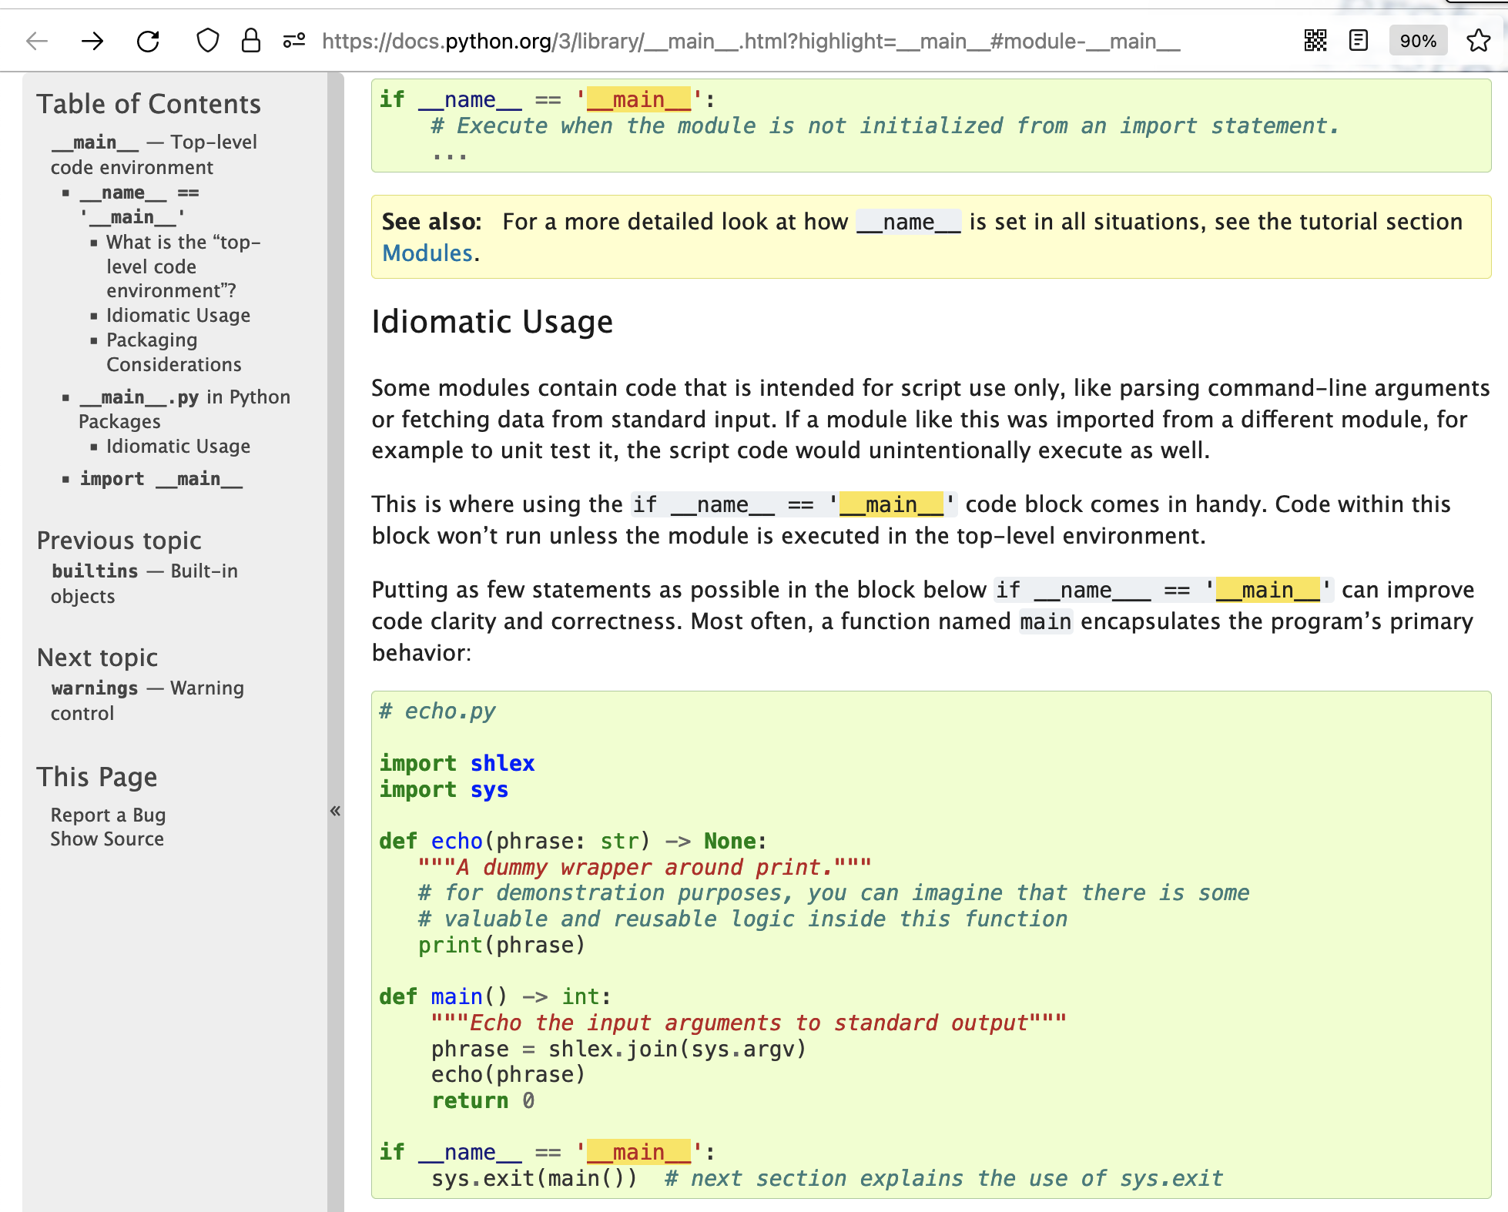Screen dimensions: 1508x1212
Task: Click the site security padlock icon
Action: point(251,41)
